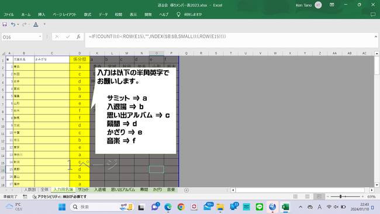The width and height of the screenshot is (380, 214).
Task: Switch to the 幕間 sheet tab
Action: pyautogui.click(x=144, y=189)
